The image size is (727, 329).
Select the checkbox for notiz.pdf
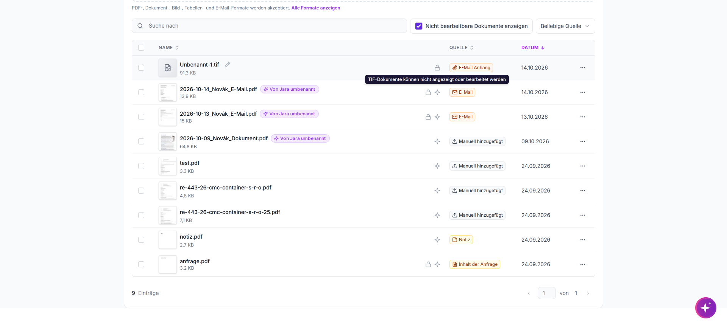point(141,240)
